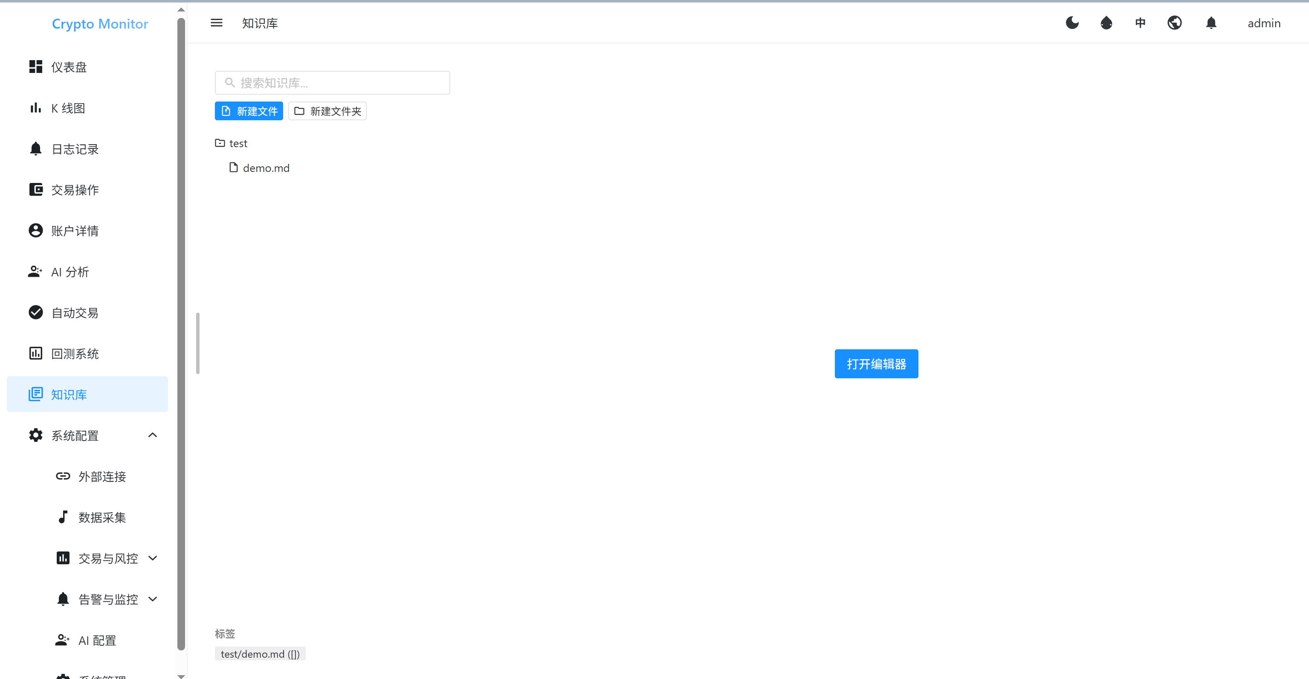Select the active 知识库 sidebar item
The height and width of the screenshot is (679, 1309).
coord(87,395)
